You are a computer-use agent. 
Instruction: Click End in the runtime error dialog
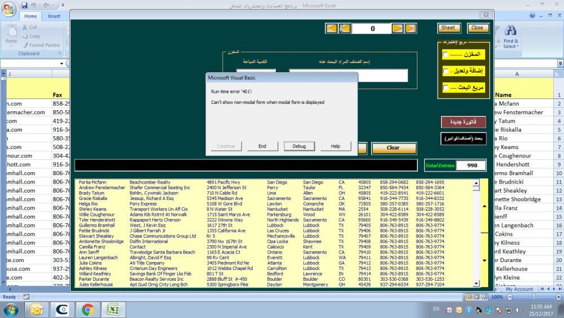click(x=263, y=146)
